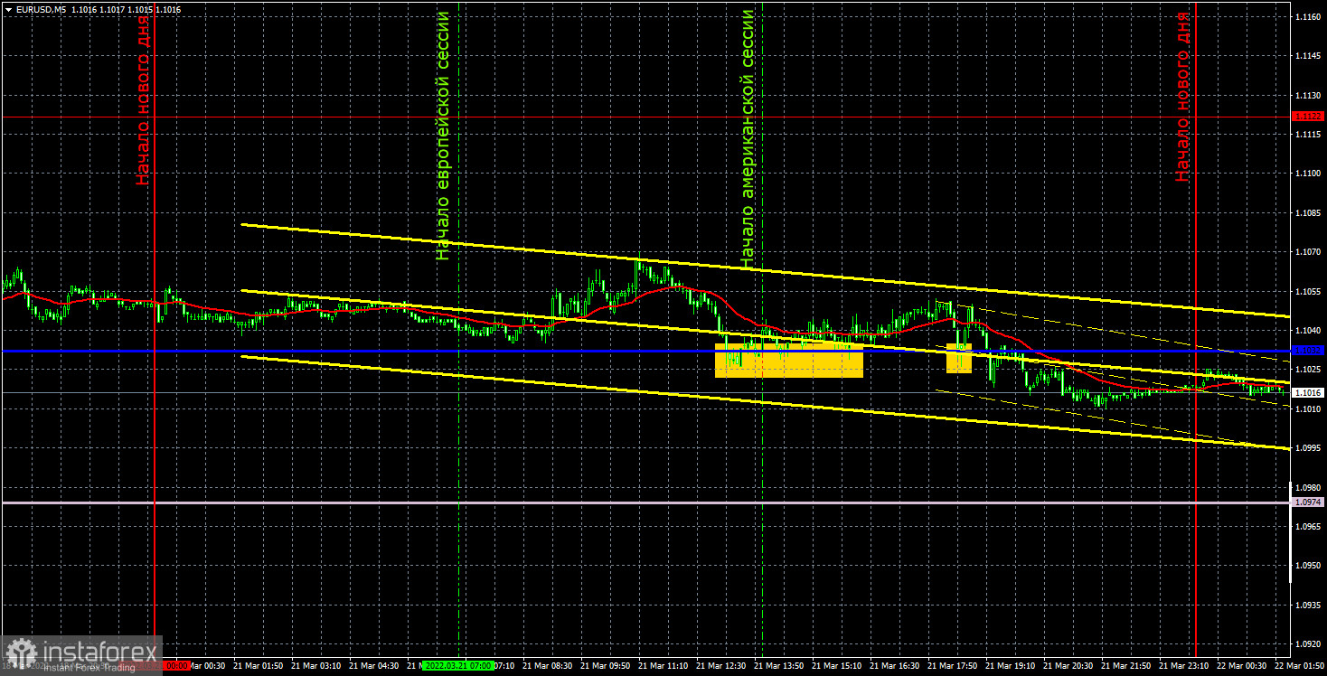Select the large yellow rectangle on the chart
This screenshot has height=676, width=1327.
coord(789,360)
